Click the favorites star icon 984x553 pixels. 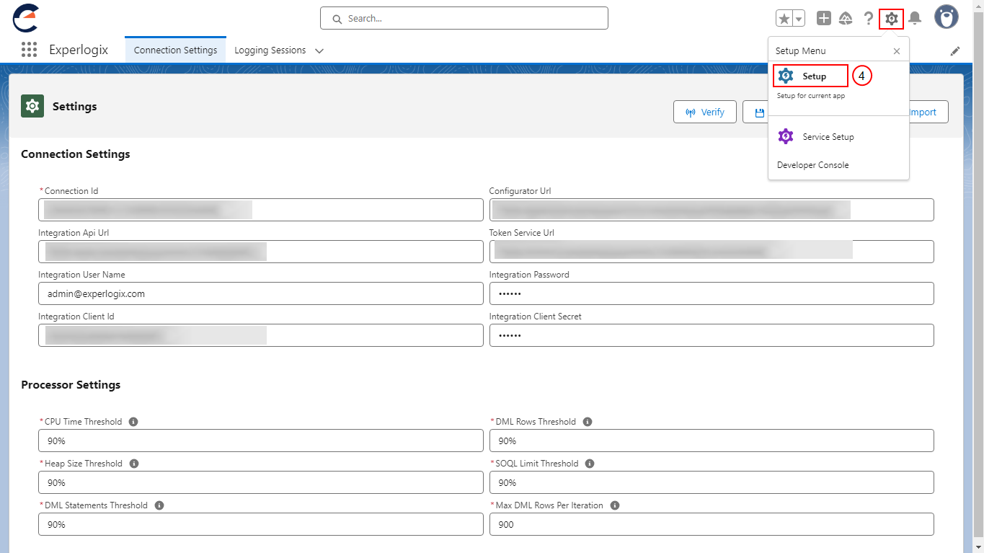(784, 19)
